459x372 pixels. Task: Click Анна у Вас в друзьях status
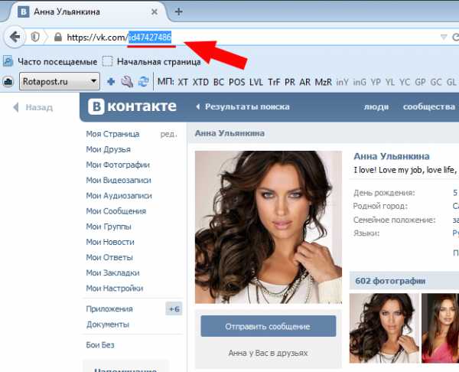click(x=269, y=353)
